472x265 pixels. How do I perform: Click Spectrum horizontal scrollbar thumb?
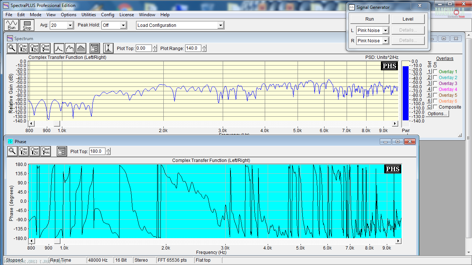[x=57, y=124]
